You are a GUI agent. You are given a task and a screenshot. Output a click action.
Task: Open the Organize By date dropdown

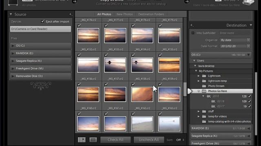click(235, 40)
